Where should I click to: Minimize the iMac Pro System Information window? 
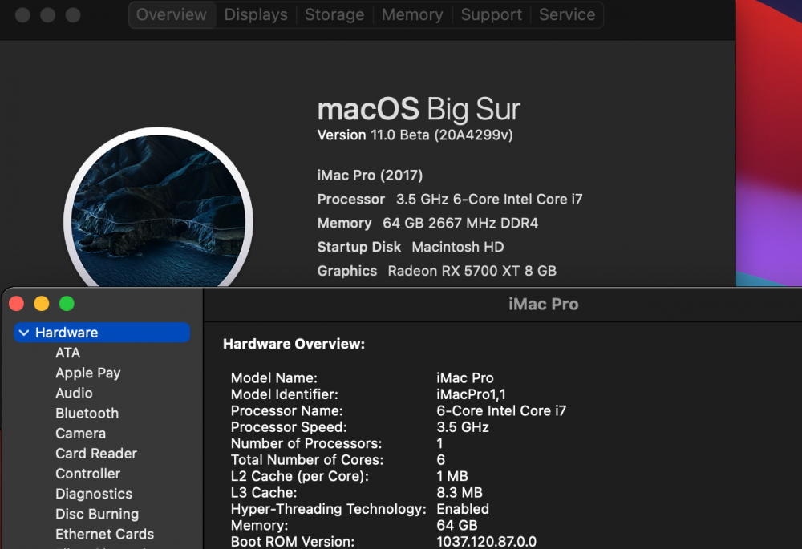[x=42, y=304]
